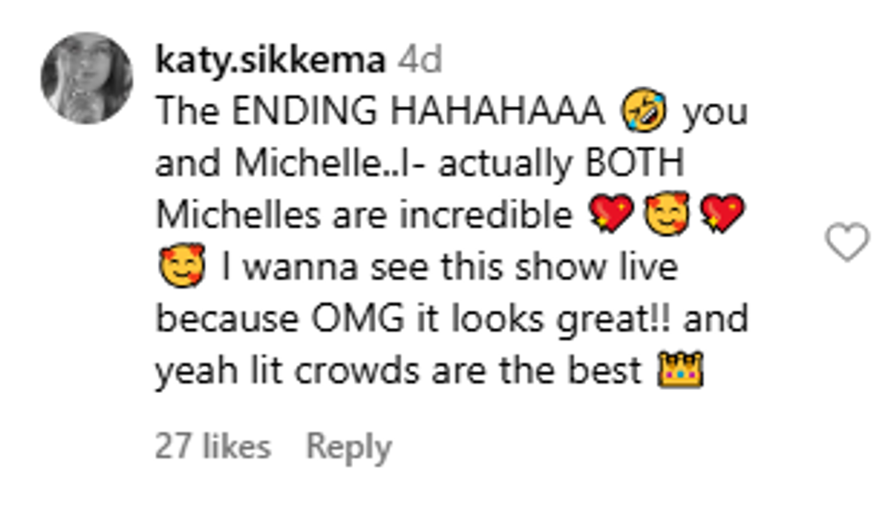
Task: Click the crown emoji after 'best'
Action: pyautogui.click(x=680, y=370)
